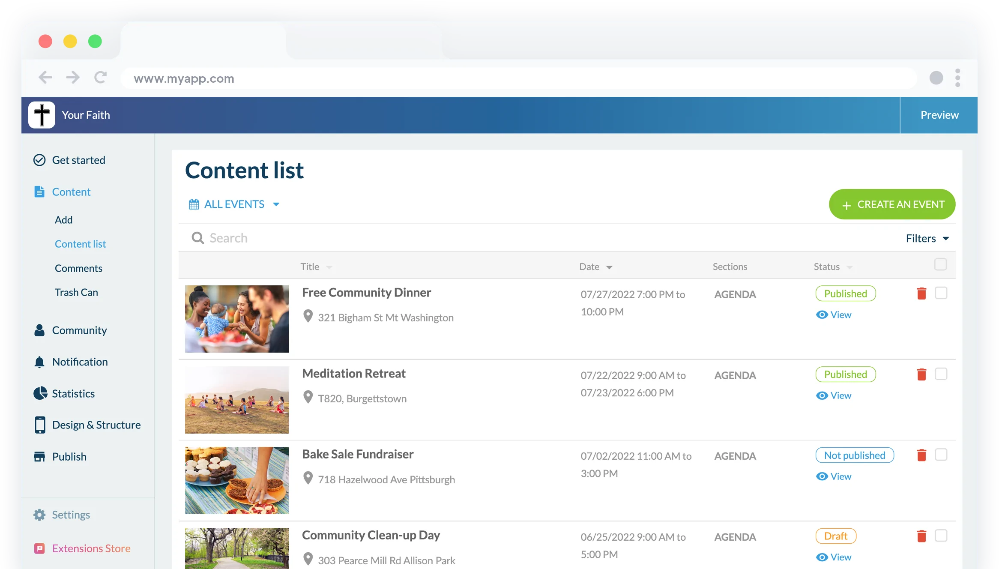Sort by the Date column arrow
This screenshot has height=569, width=999.
pyautogui.click(x=609, y=267)
